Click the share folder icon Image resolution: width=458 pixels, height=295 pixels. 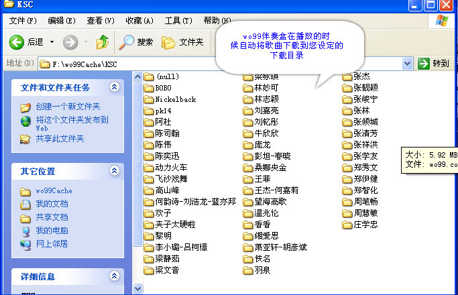pyautogui.click(x=25, y=139)
